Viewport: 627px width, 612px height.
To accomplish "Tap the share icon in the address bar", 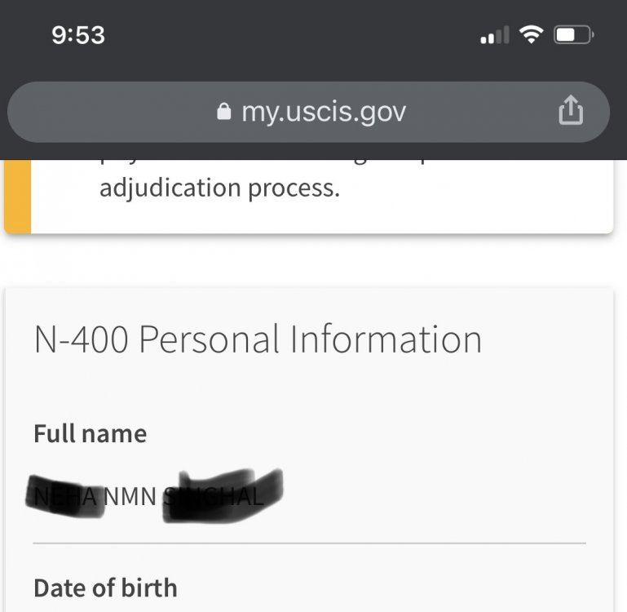I will click(571, 111).
